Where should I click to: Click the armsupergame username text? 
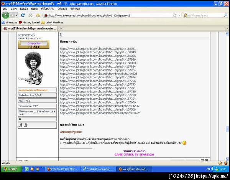click(x=71, y=132)
